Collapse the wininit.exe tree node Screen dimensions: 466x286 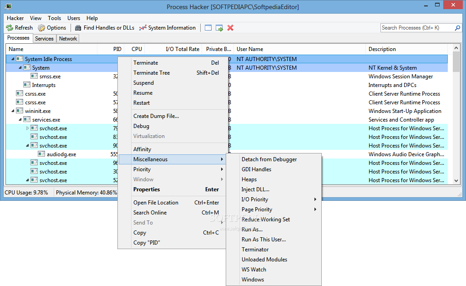pyautogui.click(x=13, y=111)
